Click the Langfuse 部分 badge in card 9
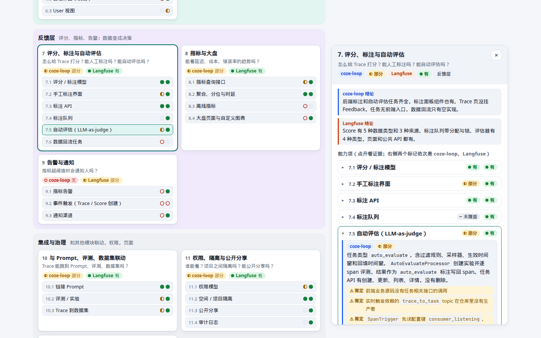Screen dimensions: 541x338 pos(101,180)
